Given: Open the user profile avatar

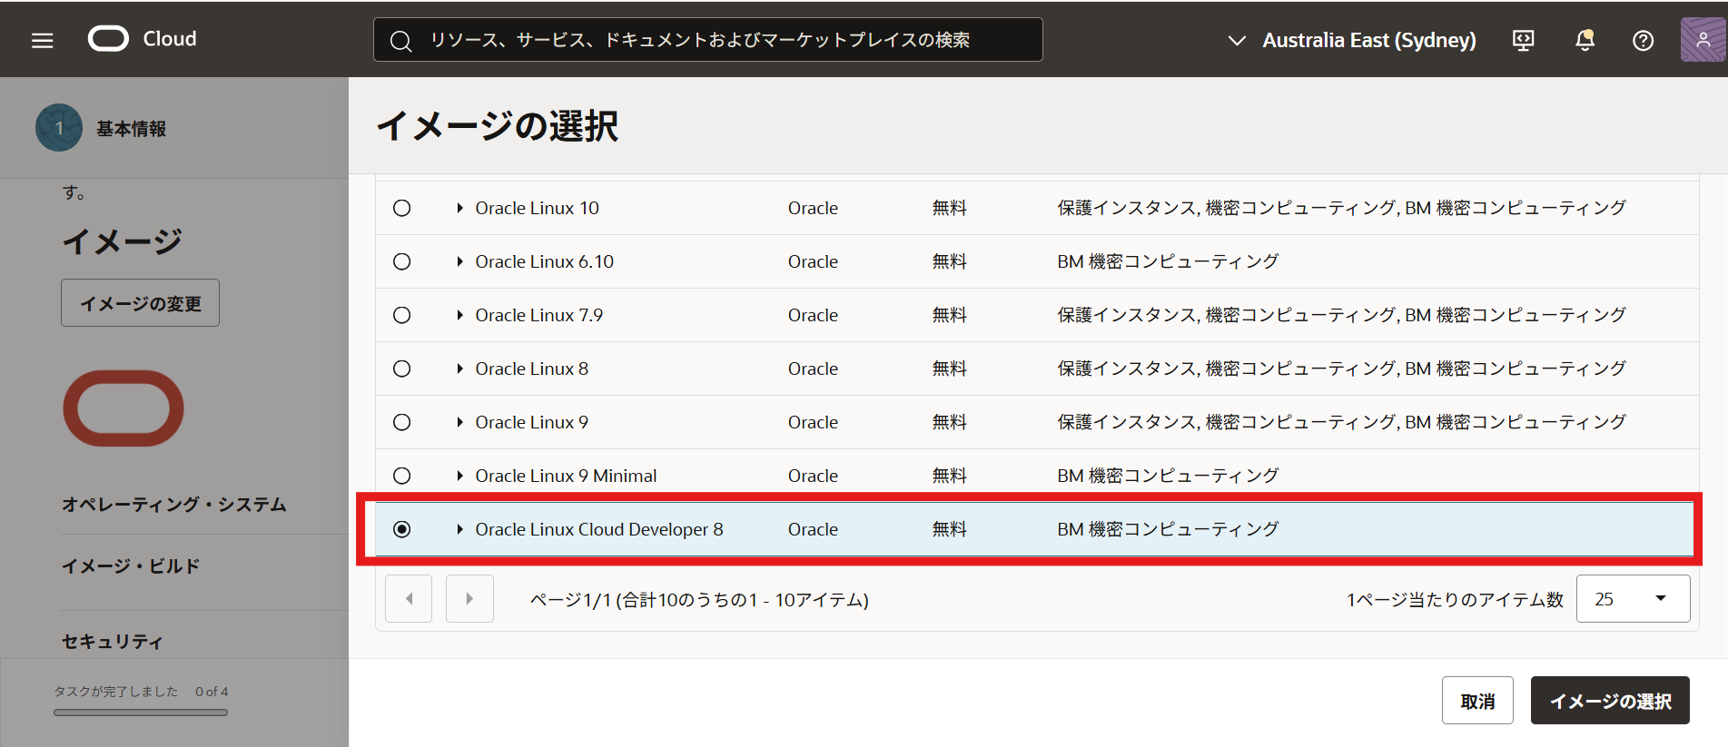Looking at the screenshot, I should (x=1703, y=39).
